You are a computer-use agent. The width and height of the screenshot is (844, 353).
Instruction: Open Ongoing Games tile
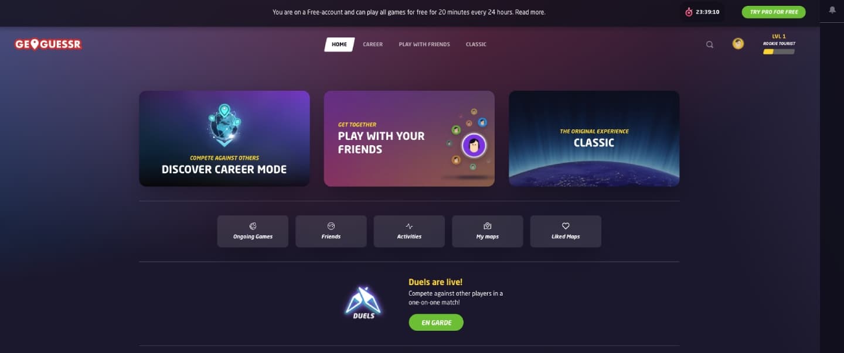[253, 231]
